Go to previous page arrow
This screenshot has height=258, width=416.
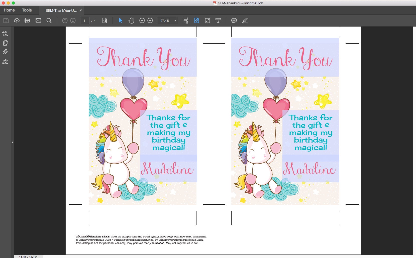click(65, 21)
